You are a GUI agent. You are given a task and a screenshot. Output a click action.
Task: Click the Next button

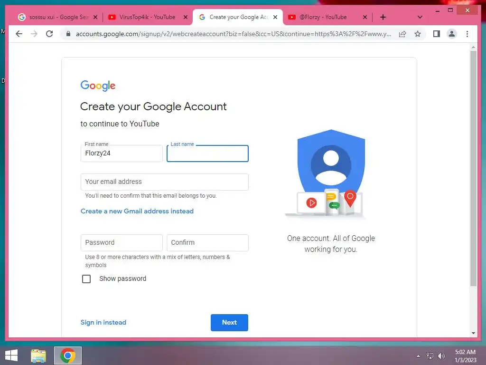click(229, 323)
